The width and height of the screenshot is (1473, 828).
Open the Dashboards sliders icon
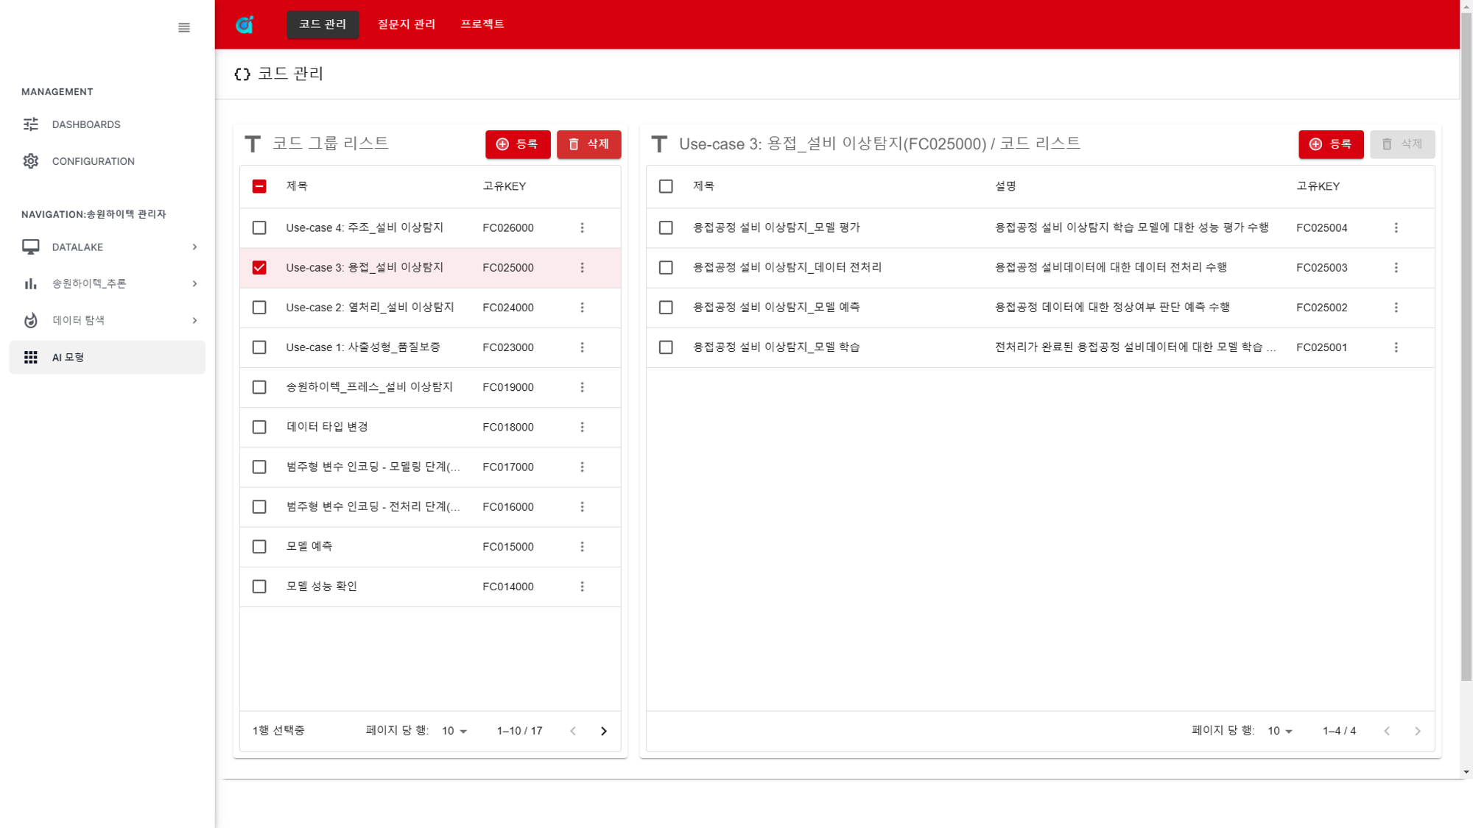[x=30, y=124]
